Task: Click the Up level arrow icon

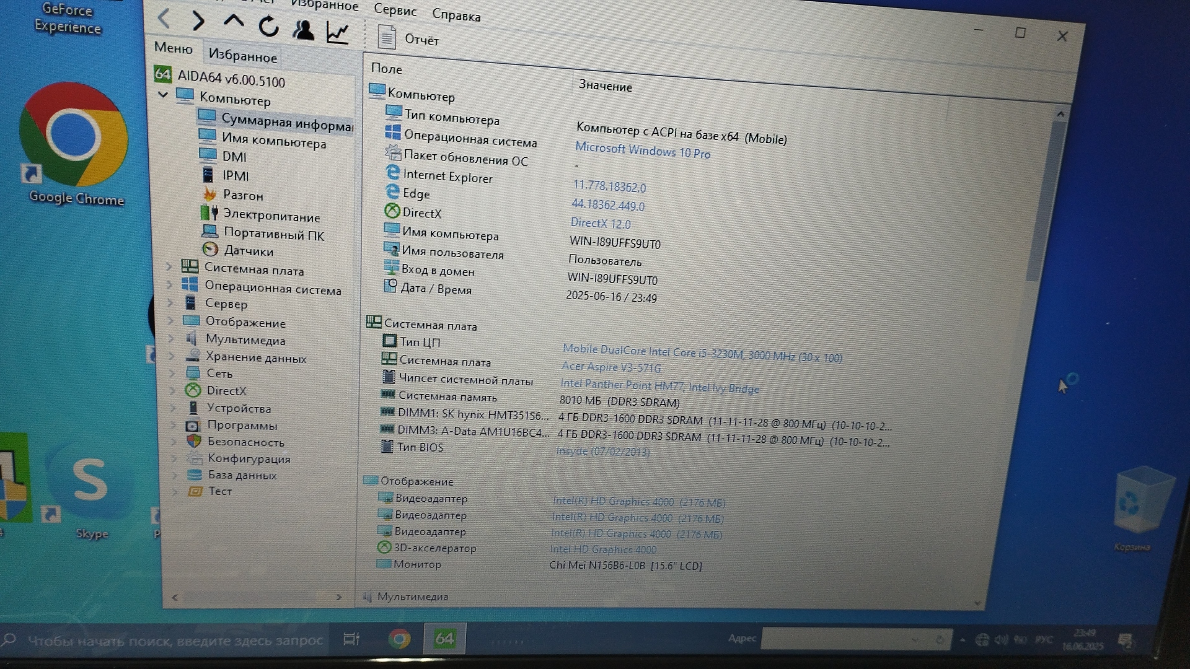Action: [x=234, y=22]
